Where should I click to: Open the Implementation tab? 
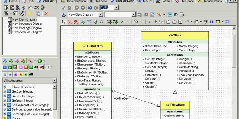coord(74,1)
